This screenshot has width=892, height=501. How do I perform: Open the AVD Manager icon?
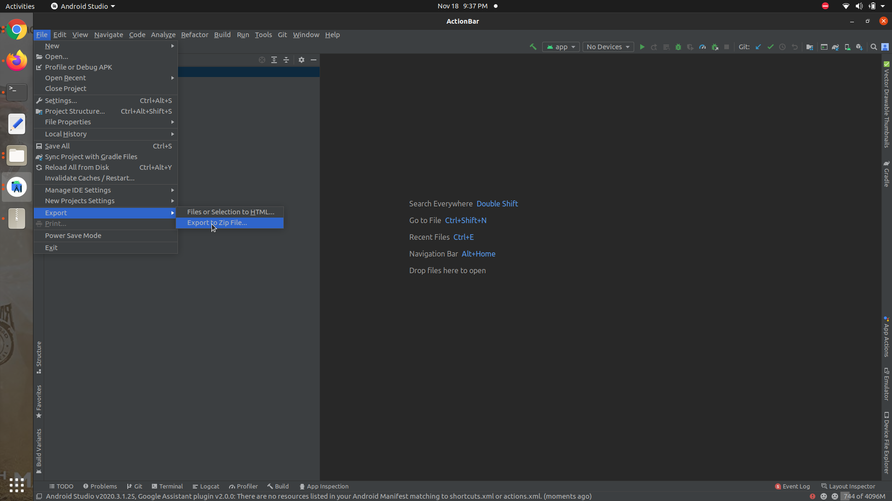coord(847,47)
